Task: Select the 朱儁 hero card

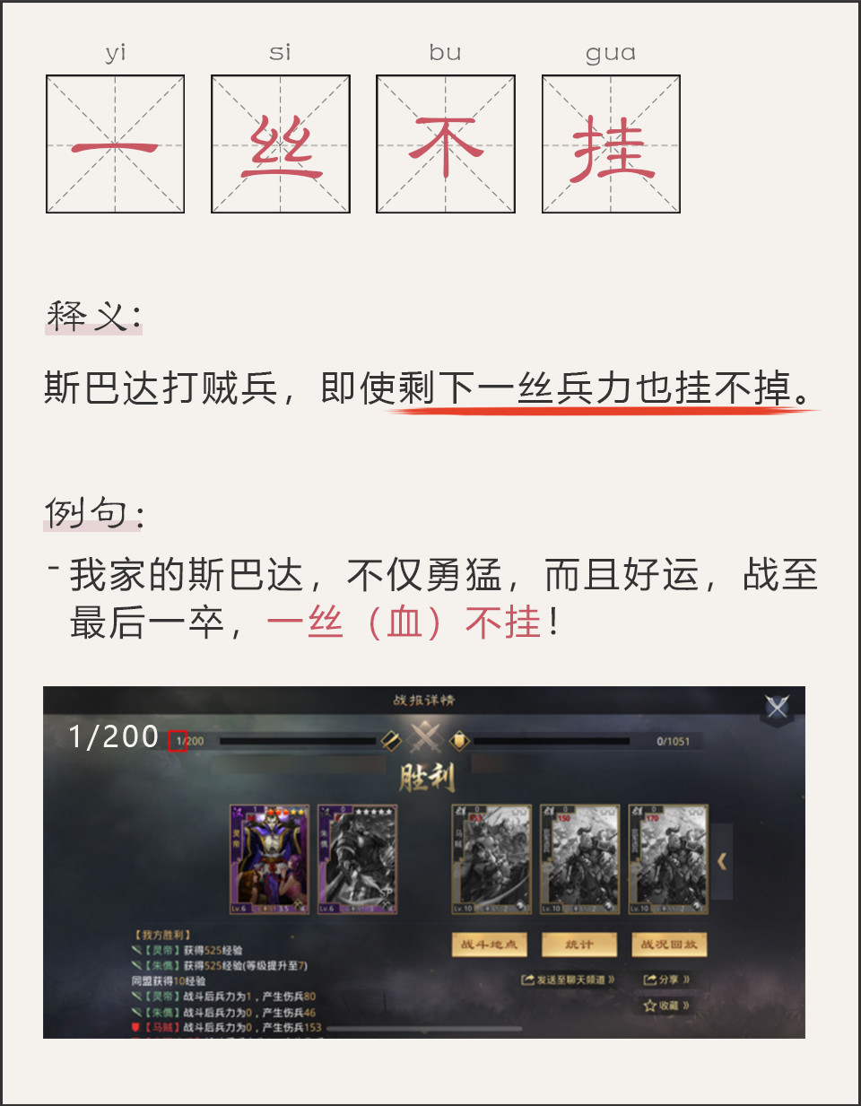Action: (x=357, y=859)
